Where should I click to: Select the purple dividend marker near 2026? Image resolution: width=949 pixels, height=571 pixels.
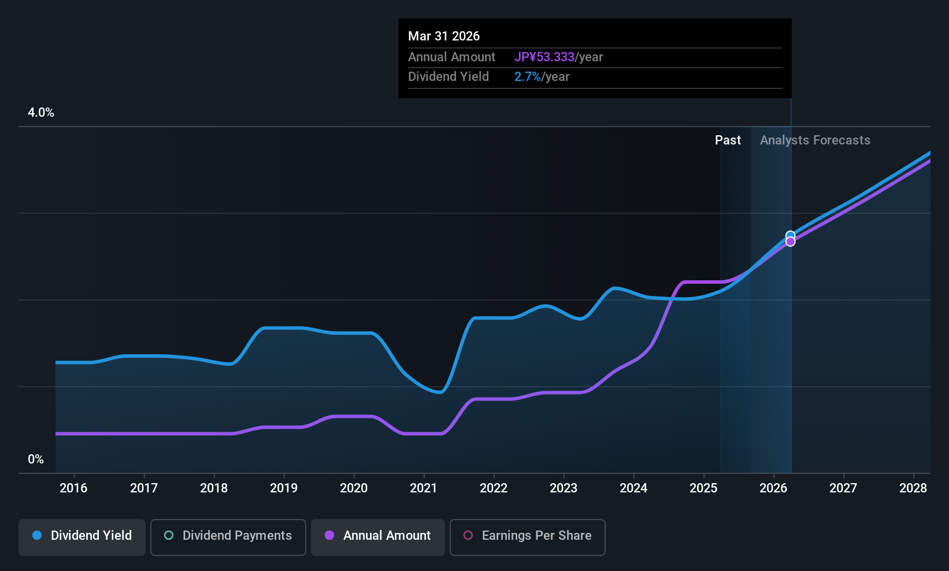point(790,242)
